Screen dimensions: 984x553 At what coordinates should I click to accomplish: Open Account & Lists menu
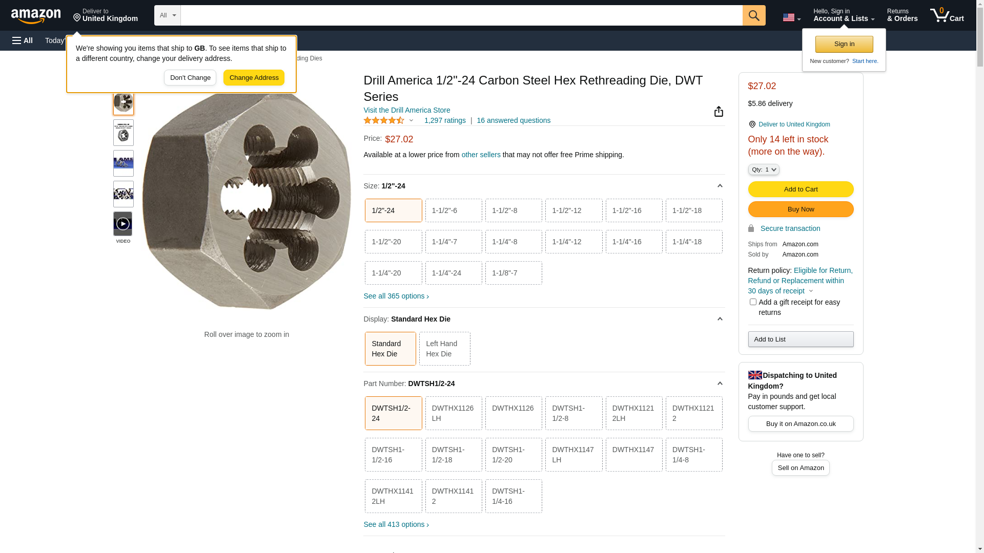pos(843,15)
